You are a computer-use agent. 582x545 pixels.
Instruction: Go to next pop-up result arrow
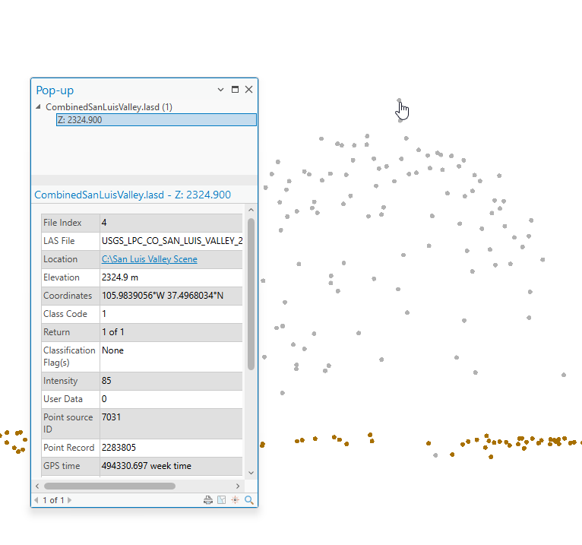69,500
